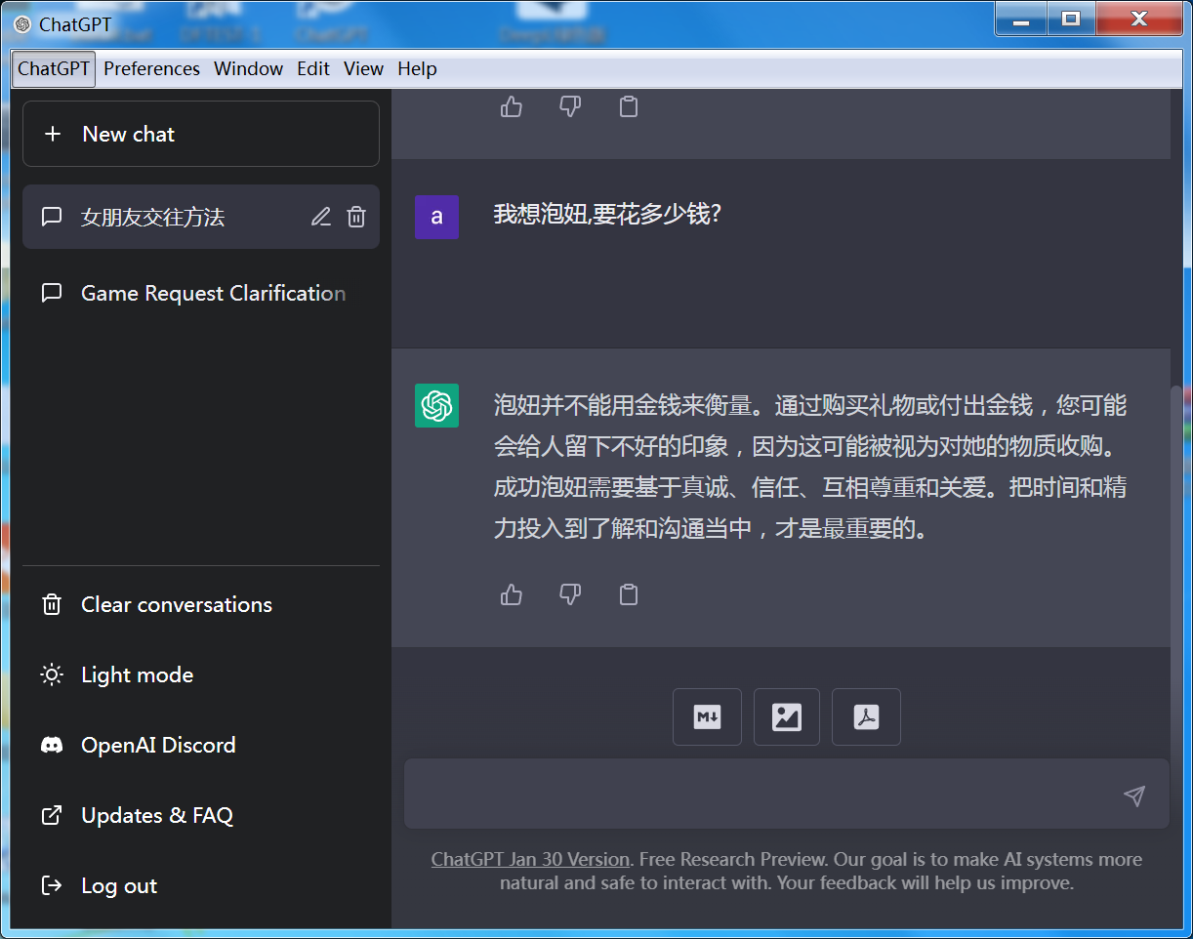
Task: Open the 女朋友交往方法 conversation
Action: [x=201, y=217]
